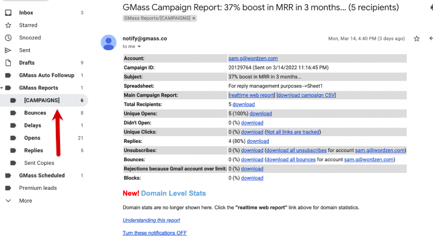Image resolution: width=433 pixels, height=240 pixels.
Task: Click the sender avatar icon
Action: pos(109,42)
